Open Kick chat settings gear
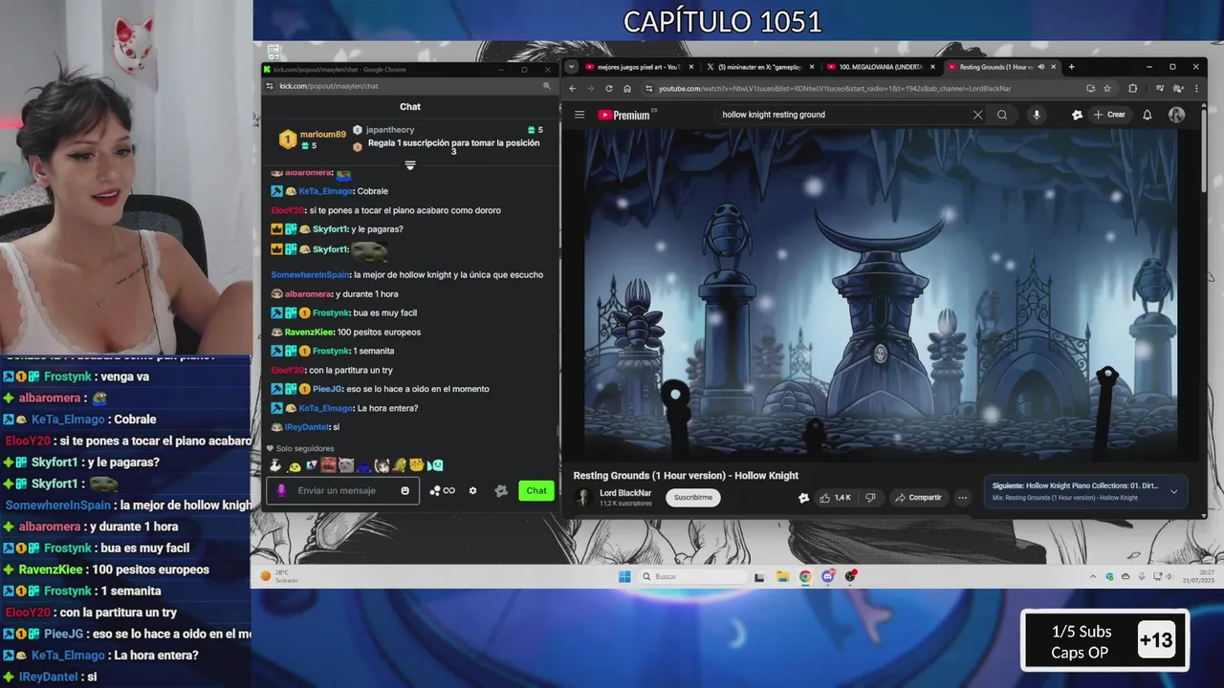1224x688 pixels. (472, 490)
